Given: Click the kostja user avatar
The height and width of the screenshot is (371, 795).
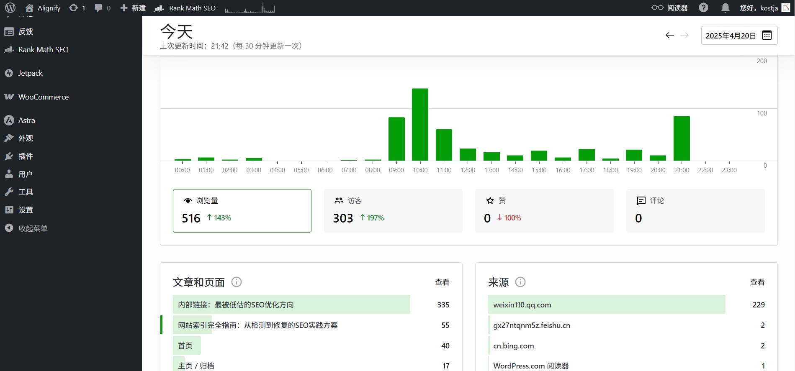Looking at the screenshot, I should point(786,8).
